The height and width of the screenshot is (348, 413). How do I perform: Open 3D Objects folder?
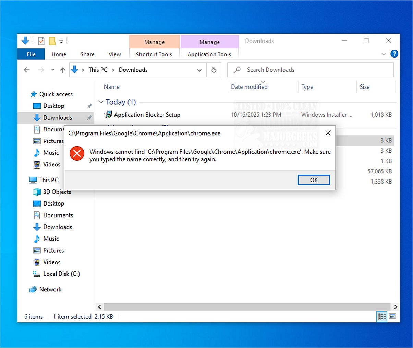click(57, 192)
